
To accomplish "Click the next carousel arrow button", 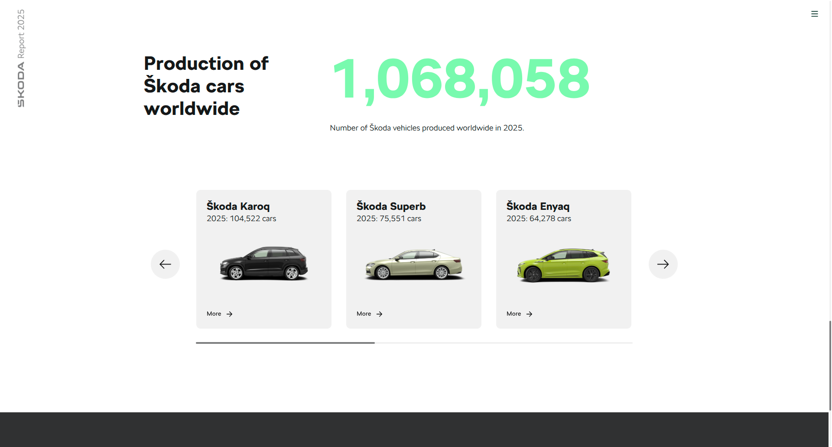I will tap(663, 264).
